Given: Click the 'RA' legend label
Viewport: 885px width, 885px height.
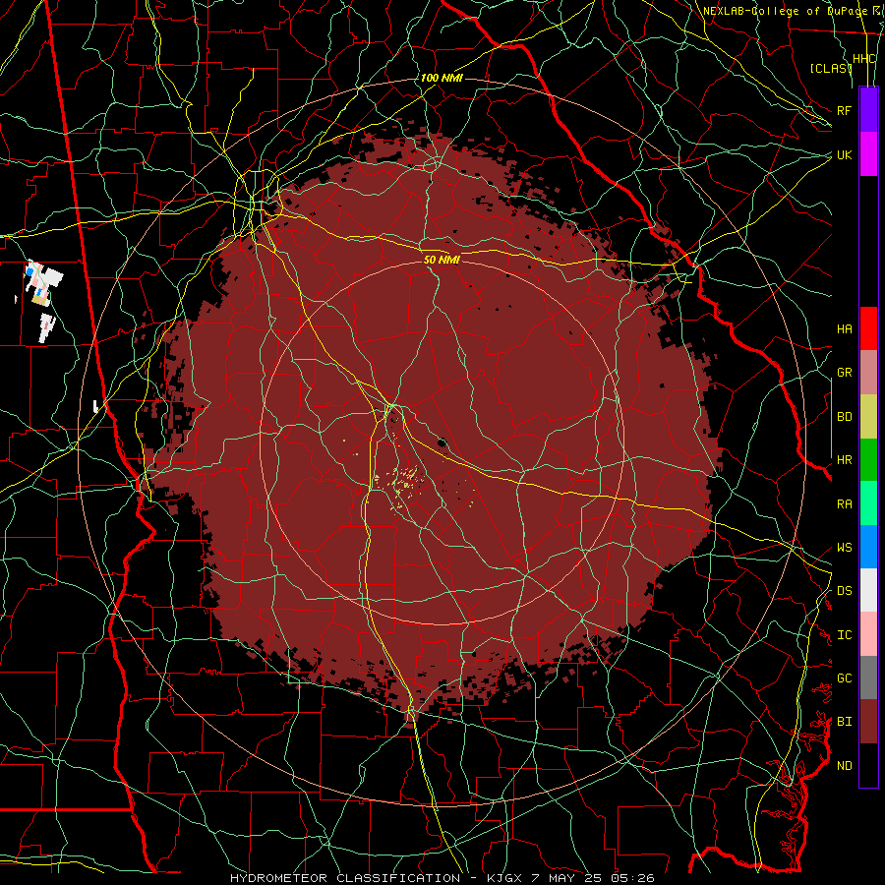Looking at the screenshot, I should (x=844, y=504).
